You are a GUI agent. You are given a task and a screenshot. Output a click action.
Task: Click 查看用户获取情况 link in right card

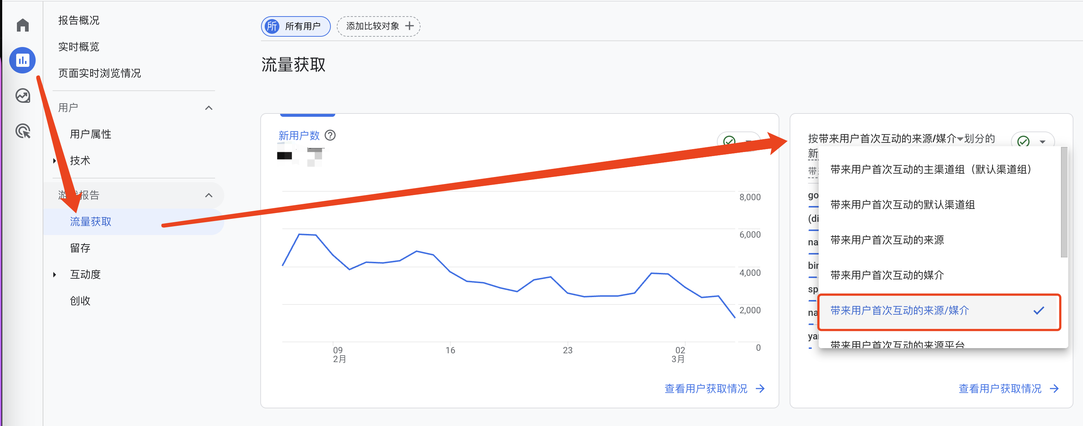tap(1000, 389)
